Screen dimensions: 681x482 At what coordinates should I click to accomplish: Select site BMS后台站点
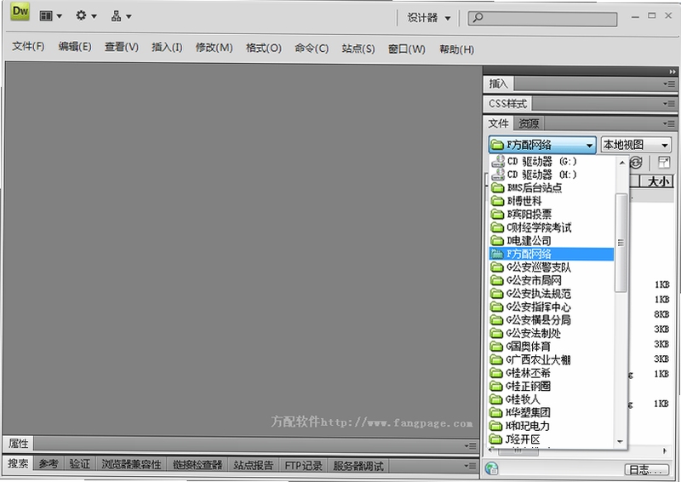552,187
